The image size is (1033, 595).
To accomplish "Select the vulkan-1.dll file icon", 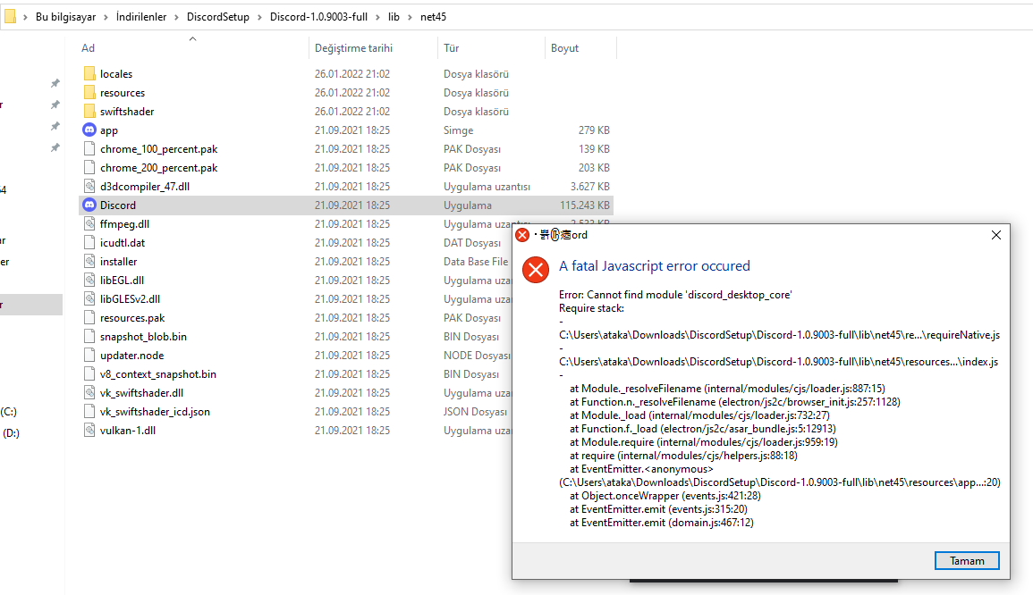I will [x=89, y=431].
